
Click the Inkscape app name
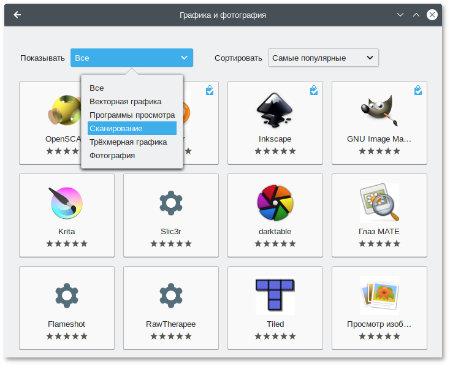click(275, 139)
